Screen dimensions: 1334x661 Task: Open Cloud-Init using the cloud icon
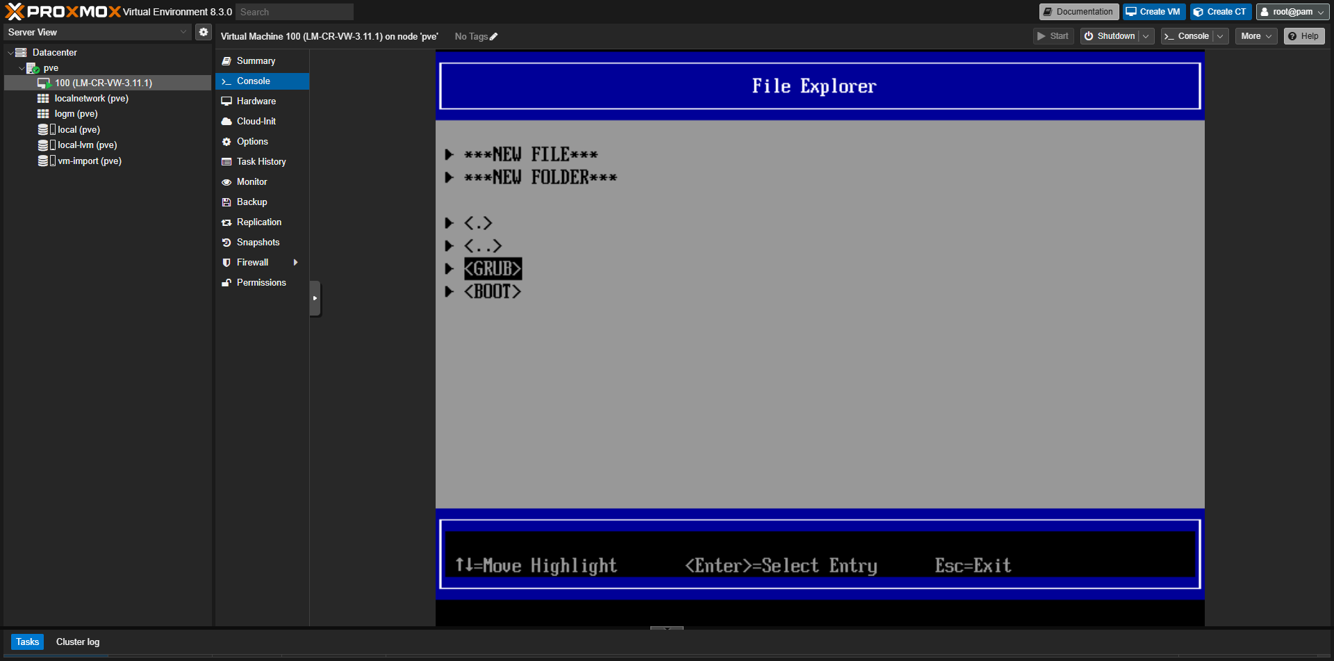tap(227, 121)
